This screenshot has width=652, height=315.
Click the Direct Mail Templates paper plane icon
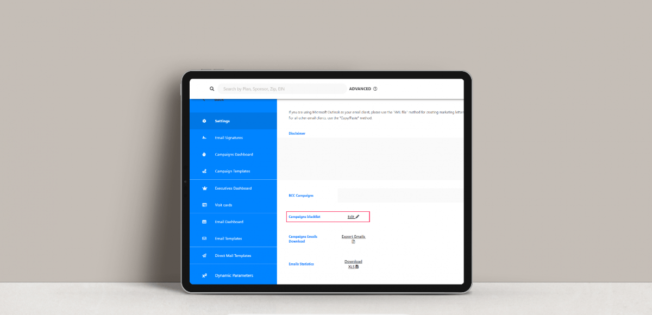coord(204,256)
